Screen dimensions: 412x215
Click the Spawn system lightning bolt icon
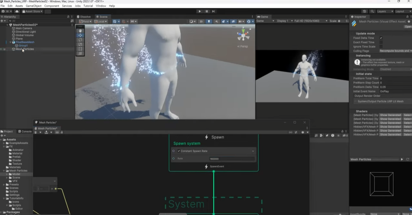coord(206,137)
